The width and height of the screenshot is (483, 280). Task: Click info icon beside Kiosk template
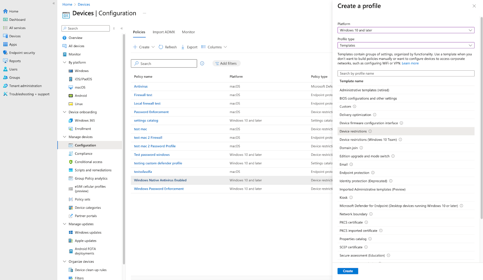351,198
